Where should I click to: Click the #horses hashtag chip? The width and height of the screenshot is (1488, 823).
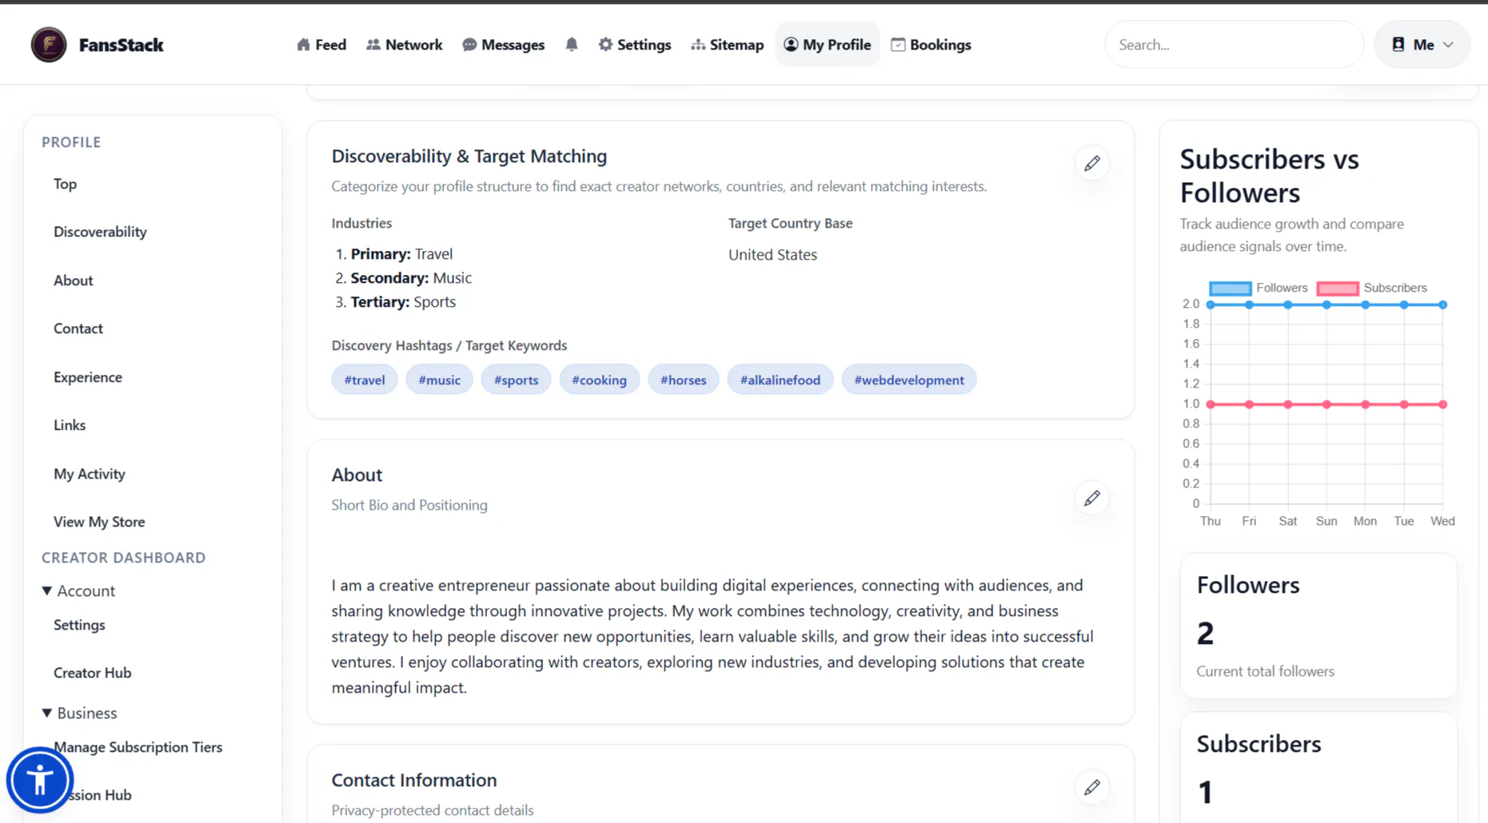[x=684, y=380]
